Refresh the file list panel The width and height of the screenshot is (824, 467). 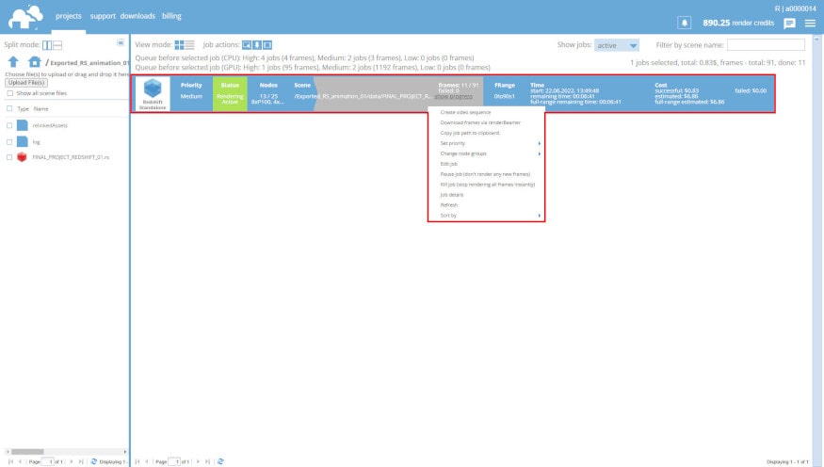93,461
